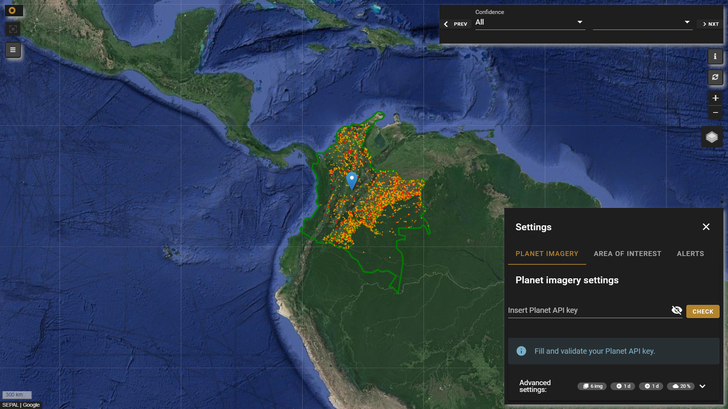
Task: Click the CHECK button
Action: (x=703, y=312)
